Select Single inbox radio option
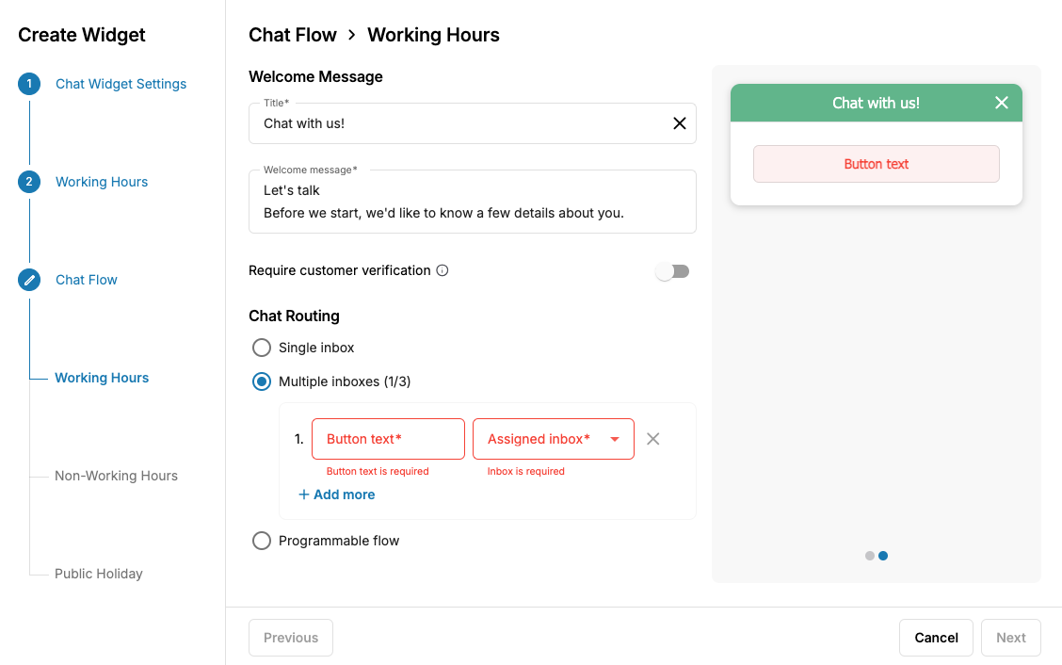The image size is (1062, 665). click(x=262, y=348)
